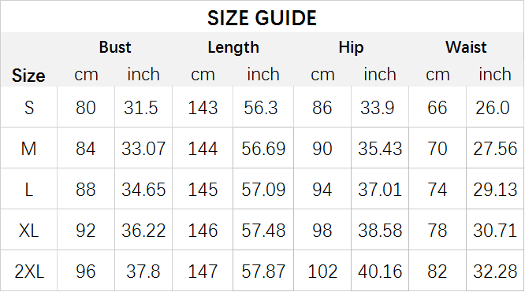The width and height of the screenshot is (525, 292).
Task: Select the 2XL size row label
Action: [29, 272]
